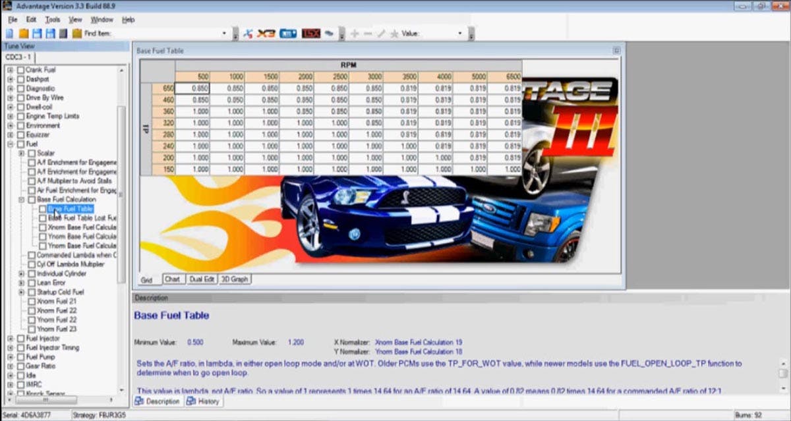Tick the Drive By Wire checkbox
The width and height of the screenshot is (791, 421).
[x=20, y=98]
